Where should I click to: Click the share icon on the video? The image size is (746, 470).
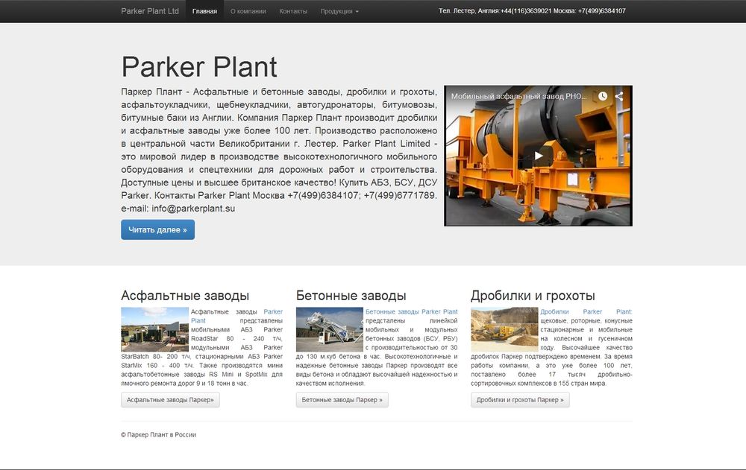click(619, 96)
